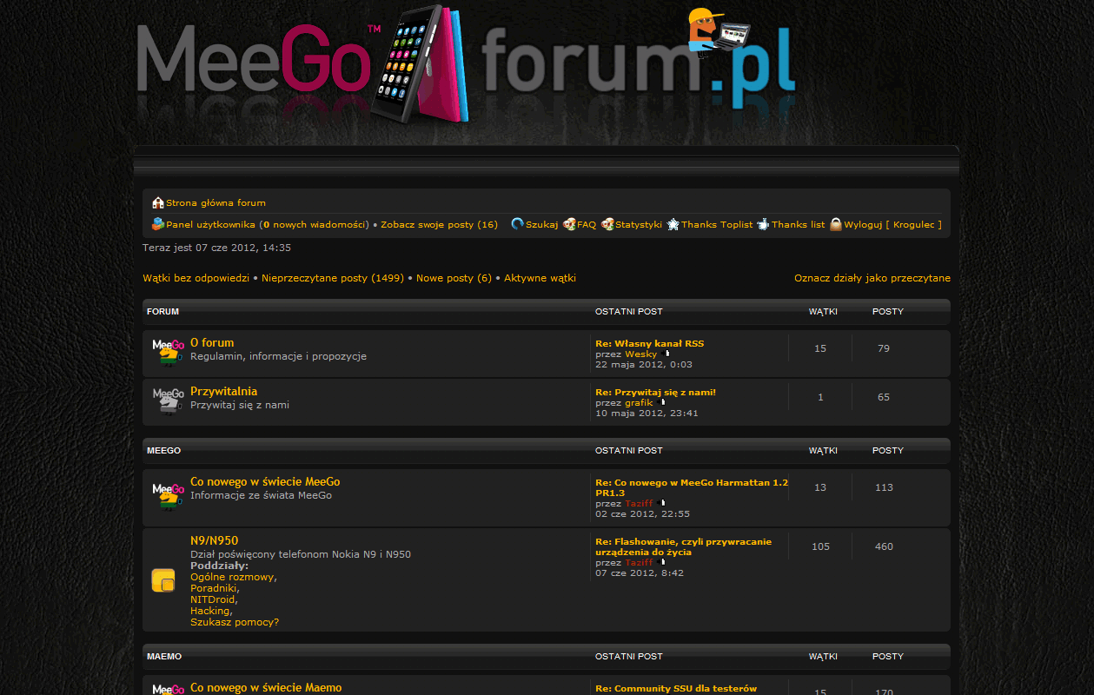This screenshot has width=1094, height=695.
Task: Open the Ogólne rozmowy subforum
Action: pos(232,577)
